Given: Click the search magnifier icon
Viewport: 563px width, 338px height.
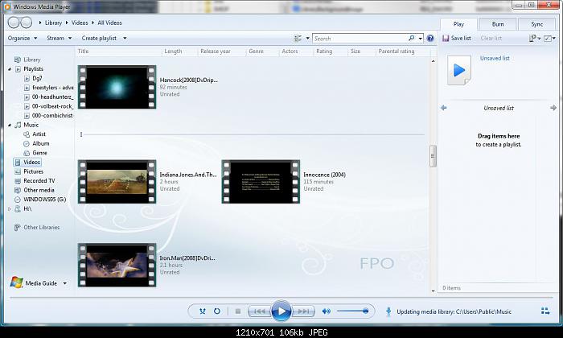Looking at the screenshot, I should (412, 38).
